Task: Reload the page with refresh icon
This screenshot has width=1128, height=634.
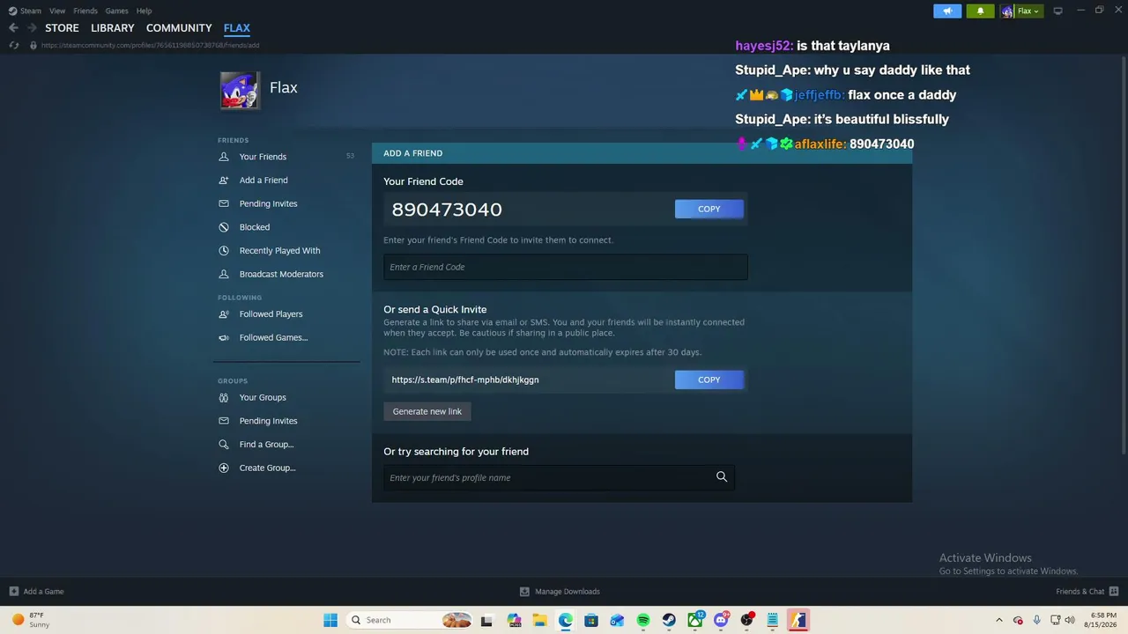Action: coord(13,45)
